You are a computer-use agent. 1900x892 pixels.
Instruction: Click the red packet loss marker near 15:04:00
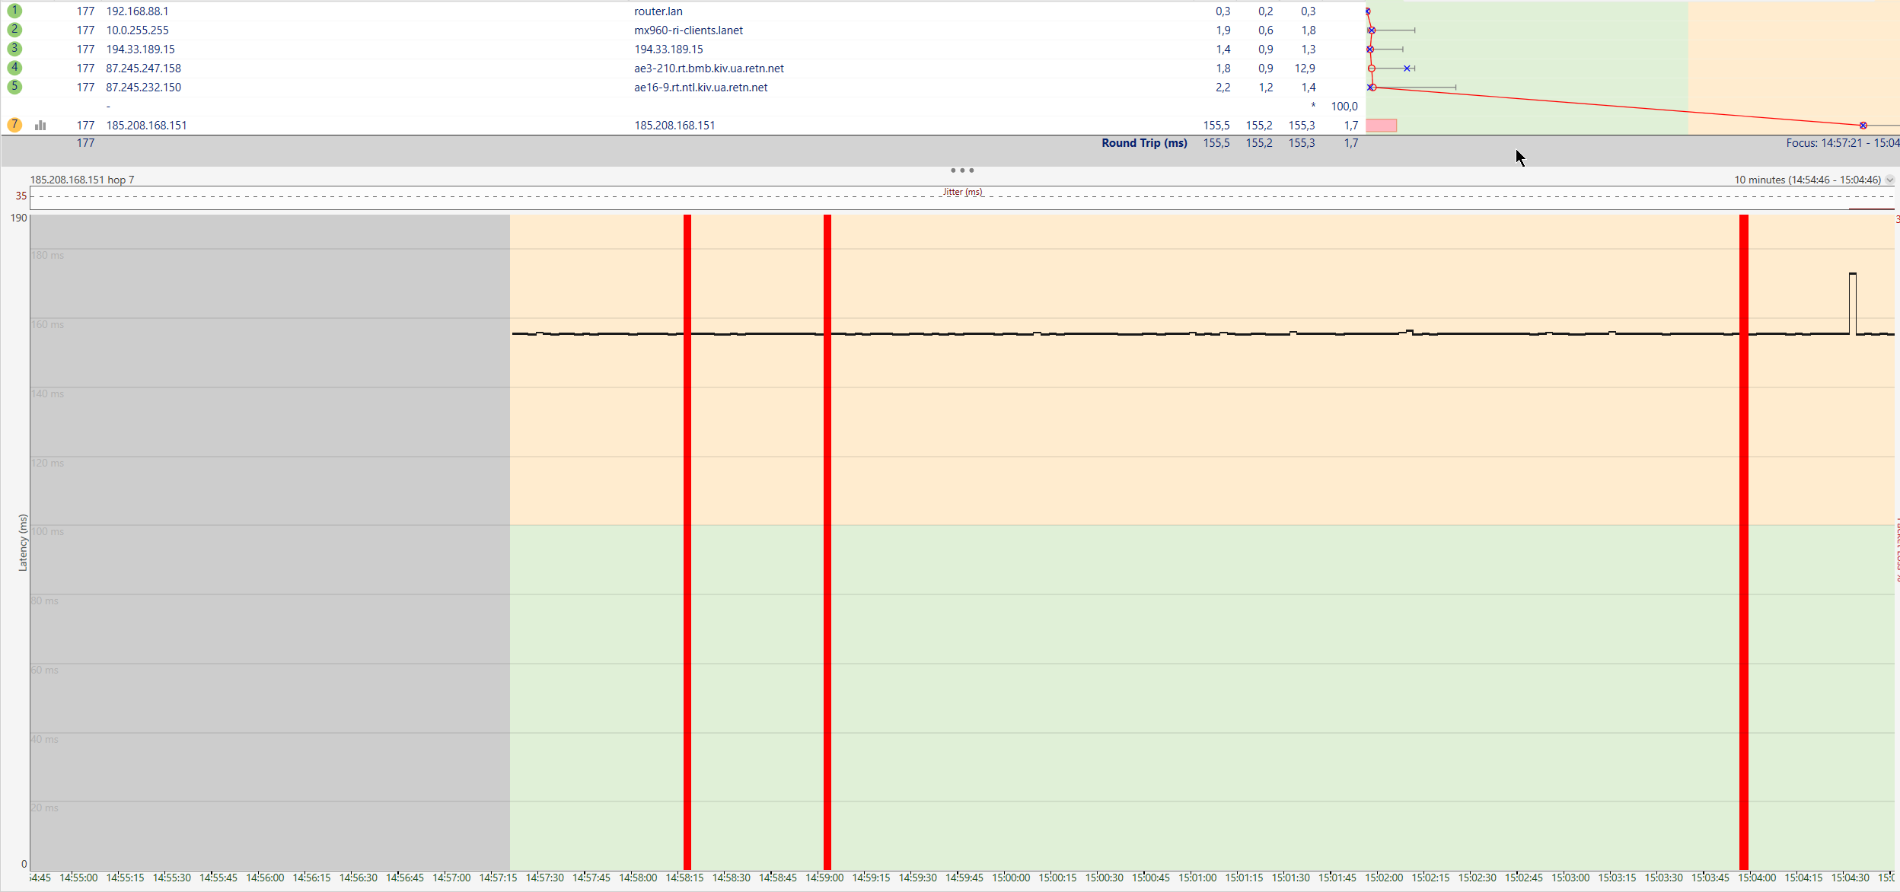click(x=1743, y=533)
